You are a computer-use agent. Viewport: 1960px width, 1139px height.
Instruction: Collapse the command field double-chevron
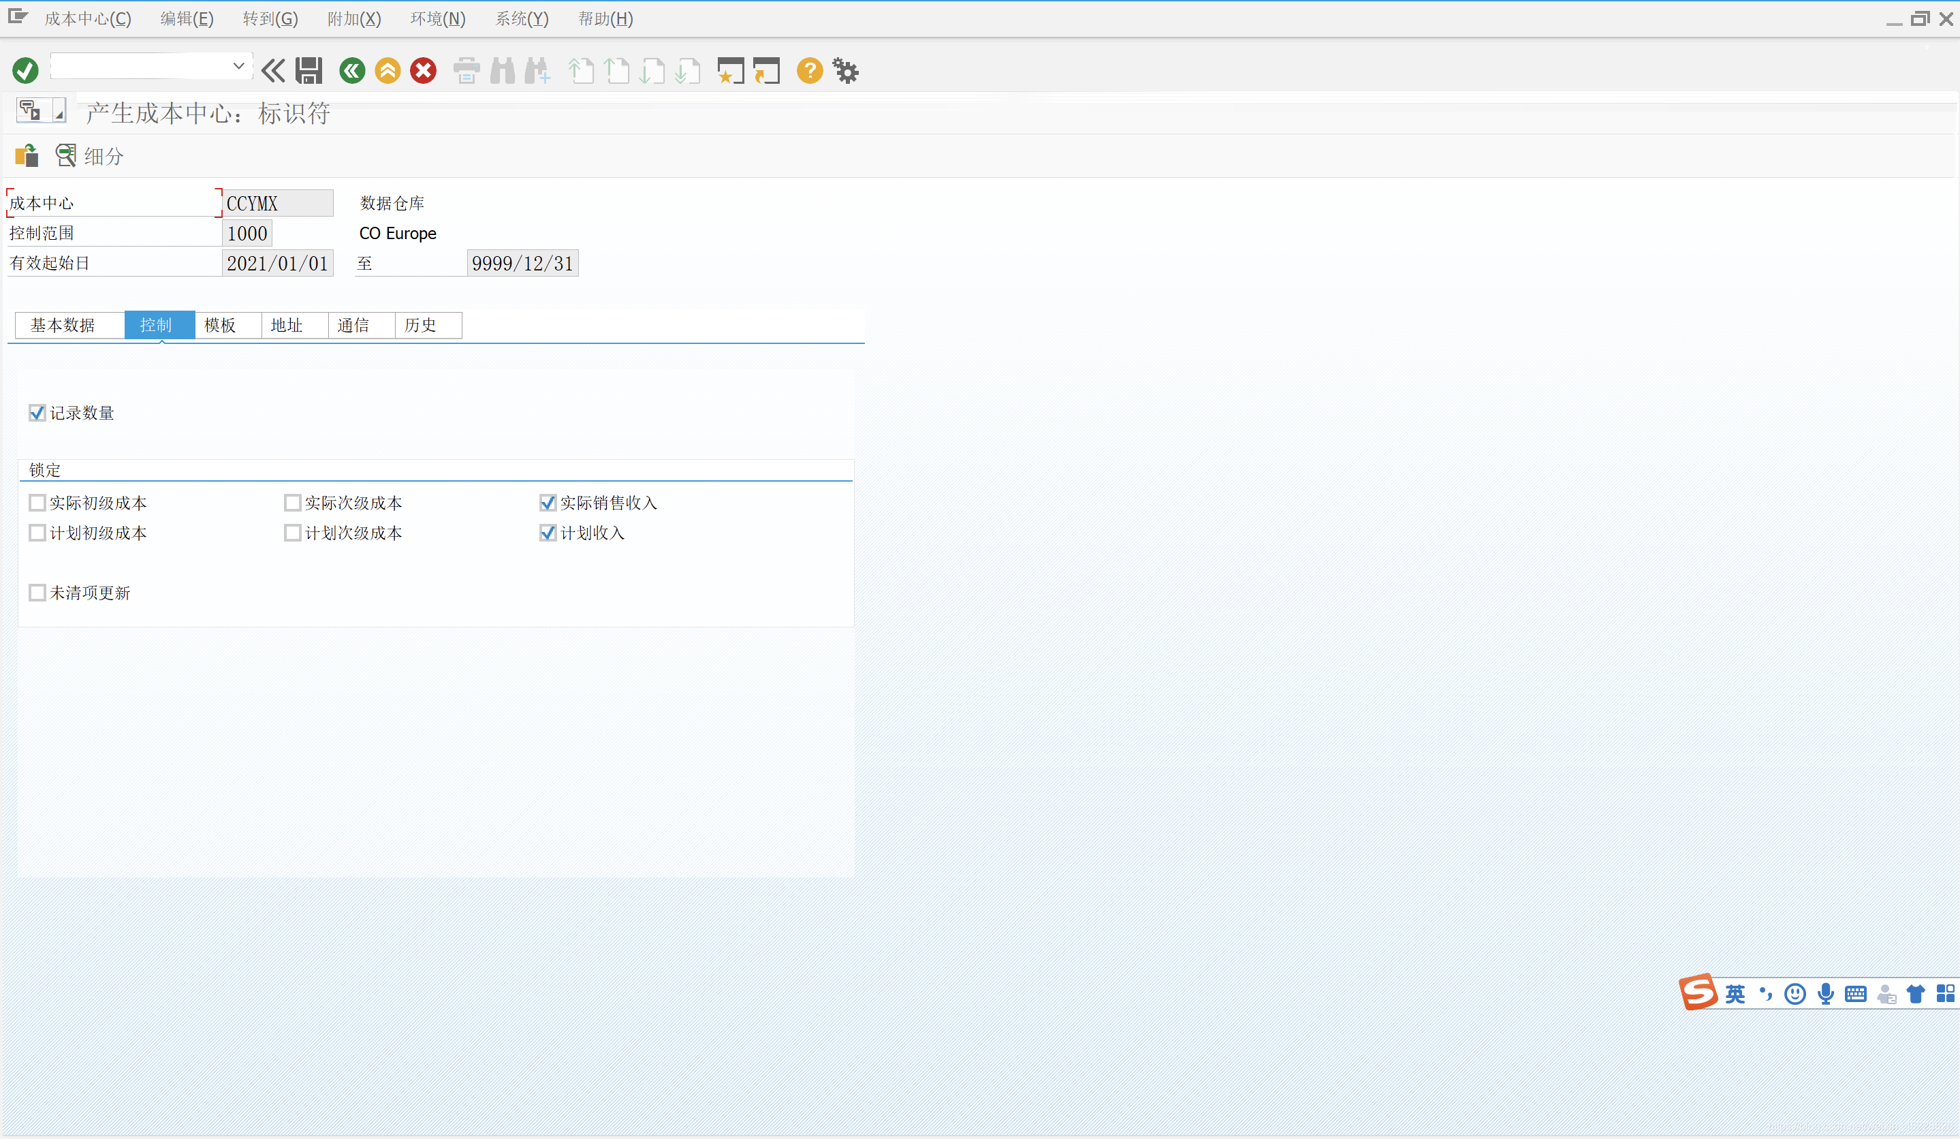272,71
